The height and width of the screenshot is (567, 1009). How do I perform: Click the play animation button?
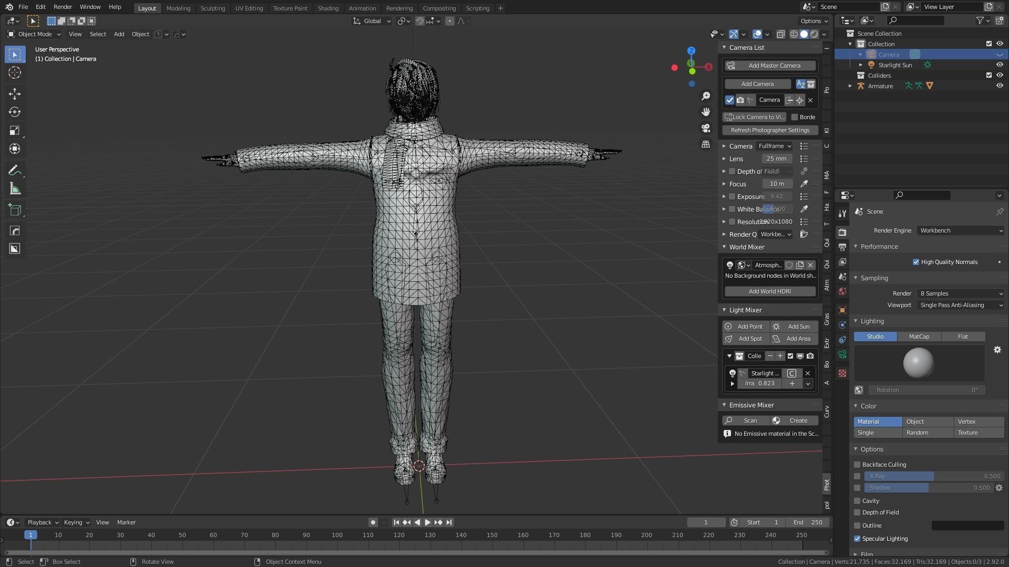(x=427, y=522)
